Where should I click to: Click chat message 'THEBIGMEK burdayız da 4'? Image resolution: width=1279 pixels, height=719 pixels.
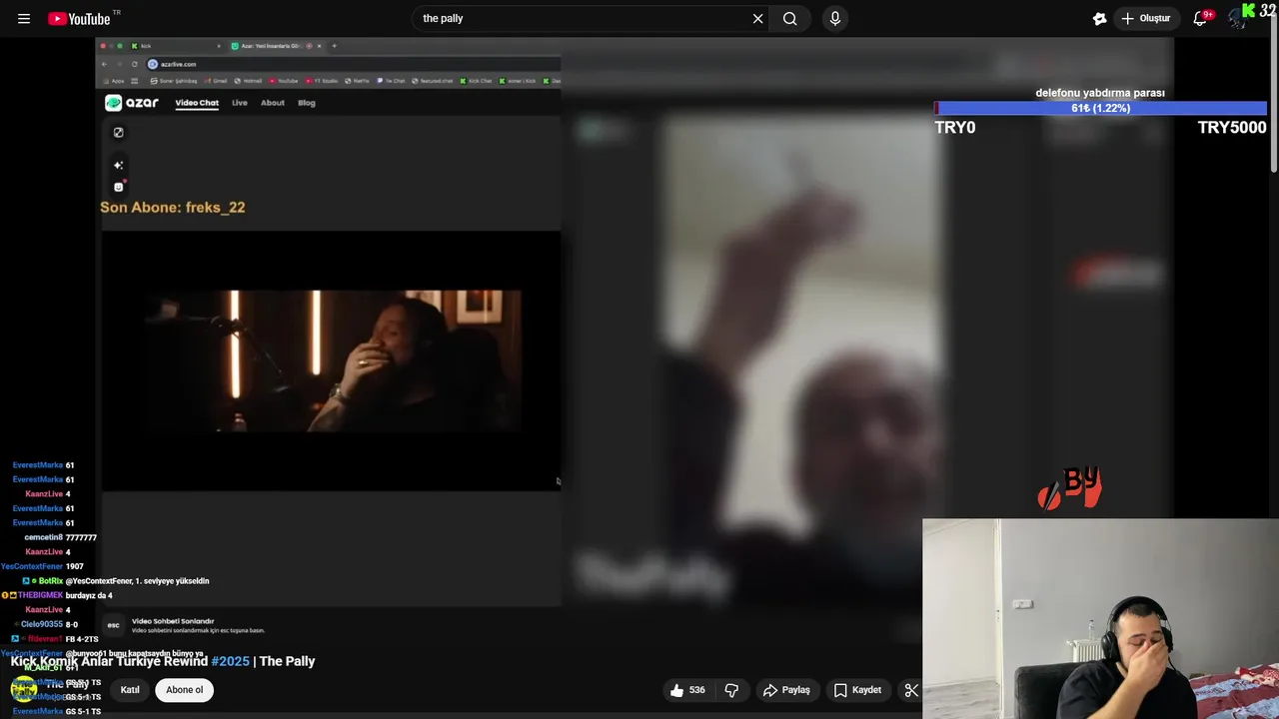click(57, 595)
